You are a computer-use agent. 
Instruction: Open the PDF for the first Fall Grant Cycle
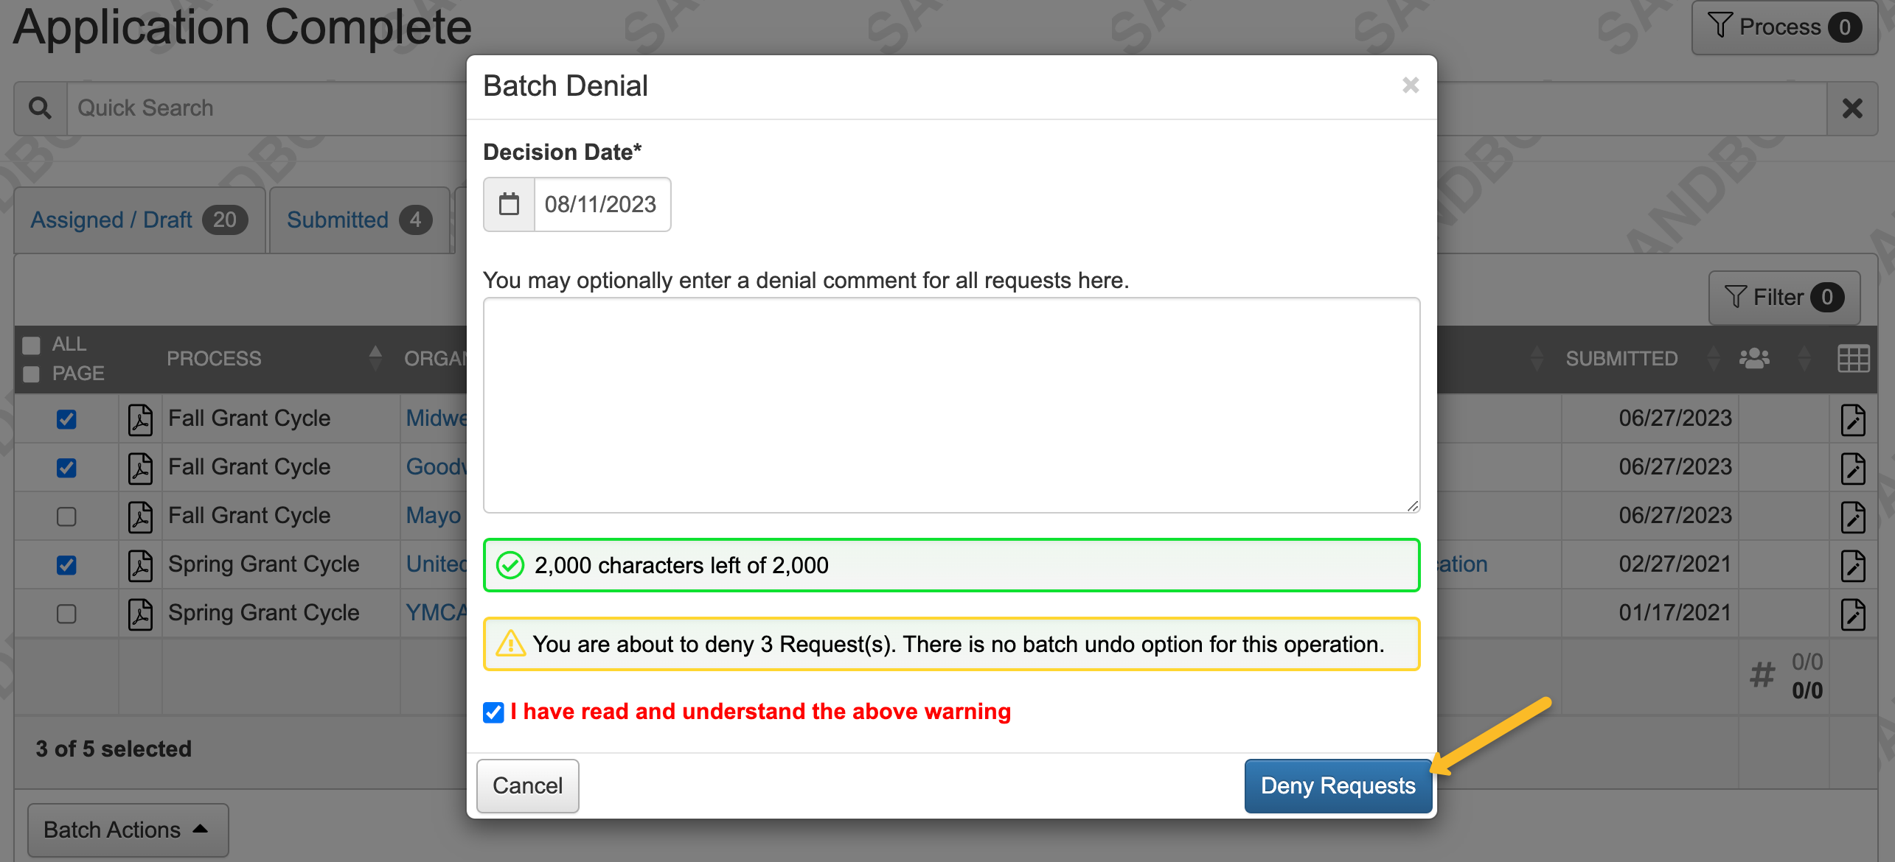click(140, 418)
